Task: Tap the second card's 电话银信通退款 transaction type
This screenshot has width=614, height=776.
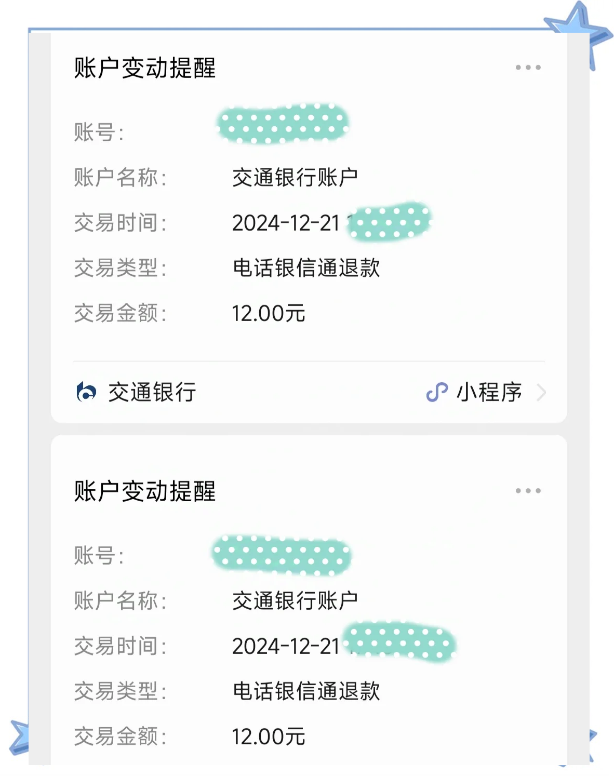Action: [306, 691]
